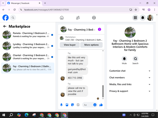Click chat scroll down arrow
Image resolution: width=158 pixels, height=118 pixels.
(103, 98)
